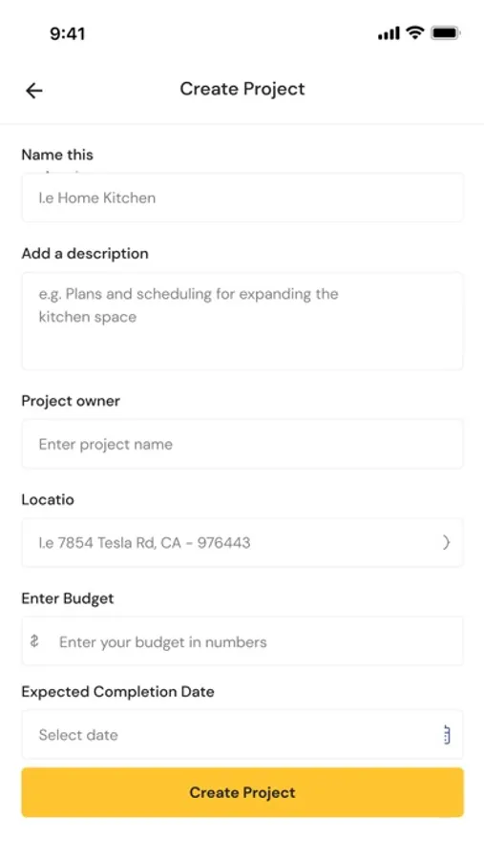Viewport: 484px width, 859px height.
Task: Focus the description text area
Action: (x=242, y=321)
